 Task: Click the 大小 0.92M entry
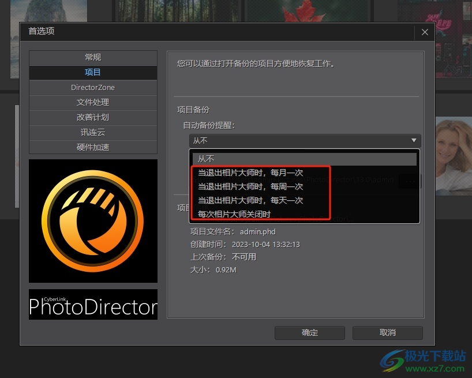click(x=213, y=270)
